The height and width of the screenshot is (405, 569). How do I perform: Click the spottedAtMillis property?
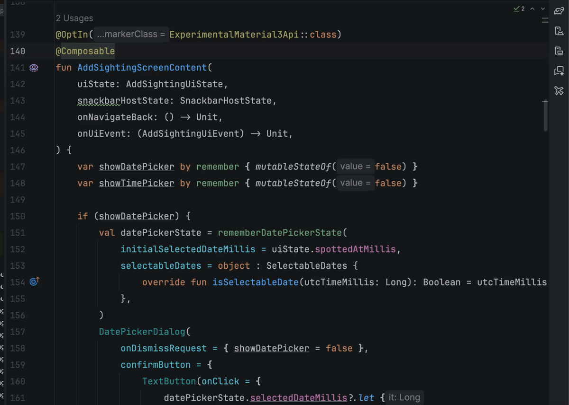356,249
